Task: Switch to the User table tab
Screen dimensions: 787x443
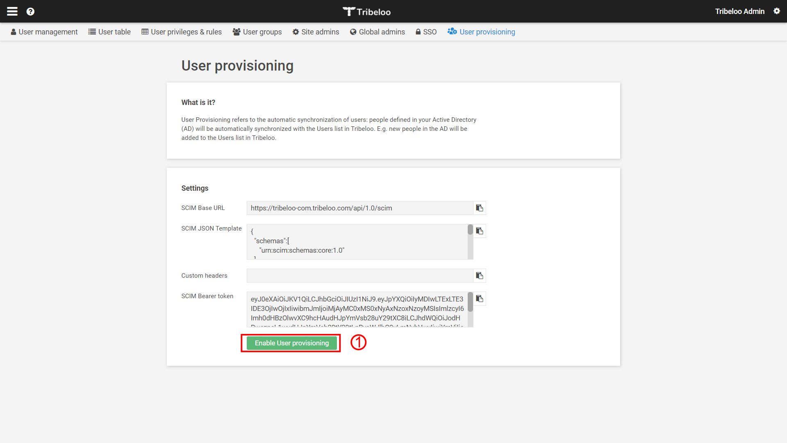Action: pos(109,32)
